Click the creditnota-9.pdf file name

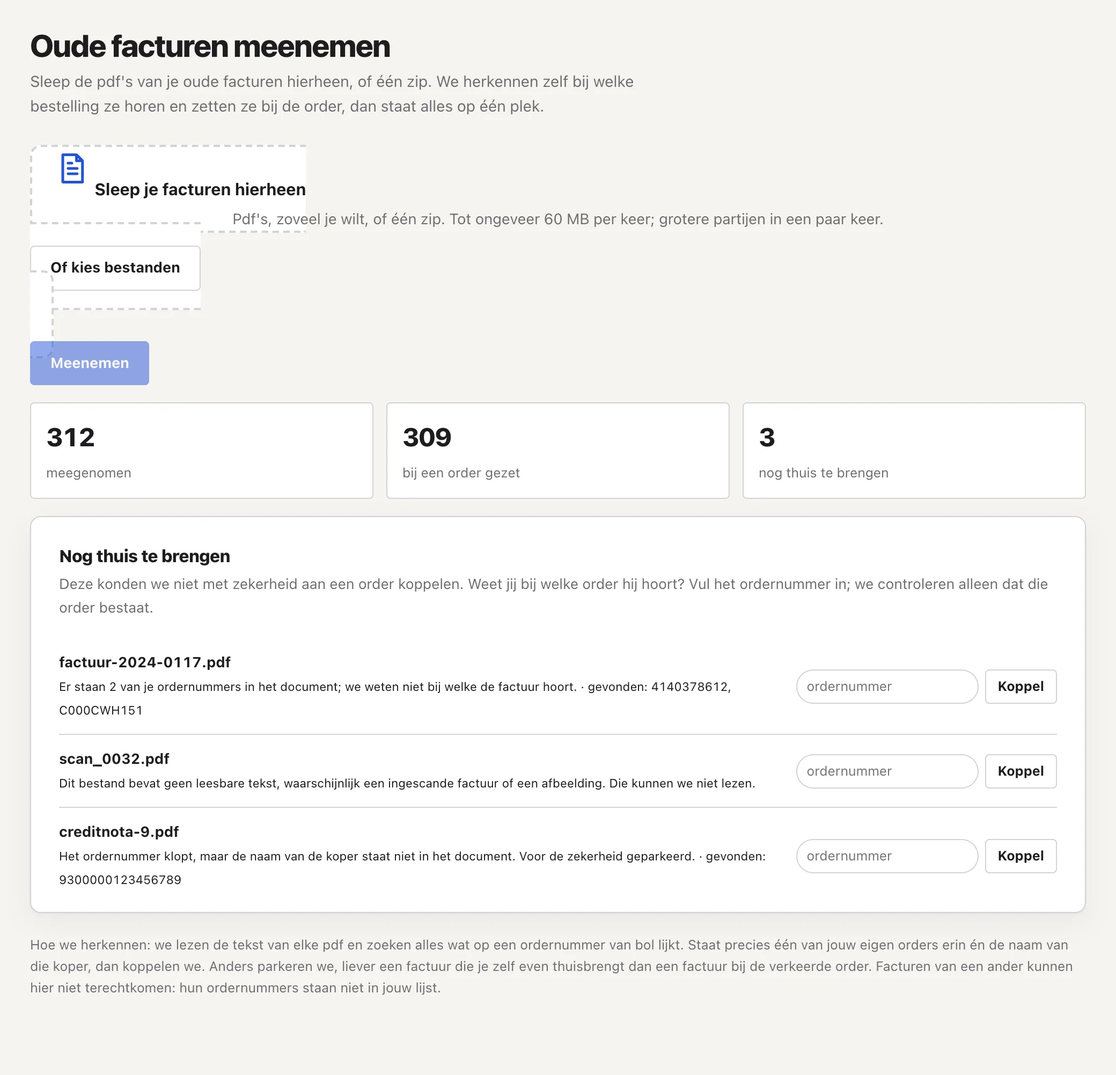(119, 832)
